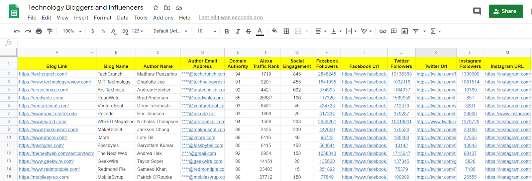Screen dimensions: 532x181
Task: Merge the selected cells
Action: [x=298, y=31]
